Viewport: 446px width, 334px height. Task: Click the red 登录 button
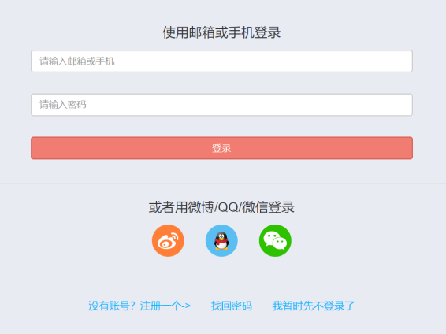tap(221, 148)
